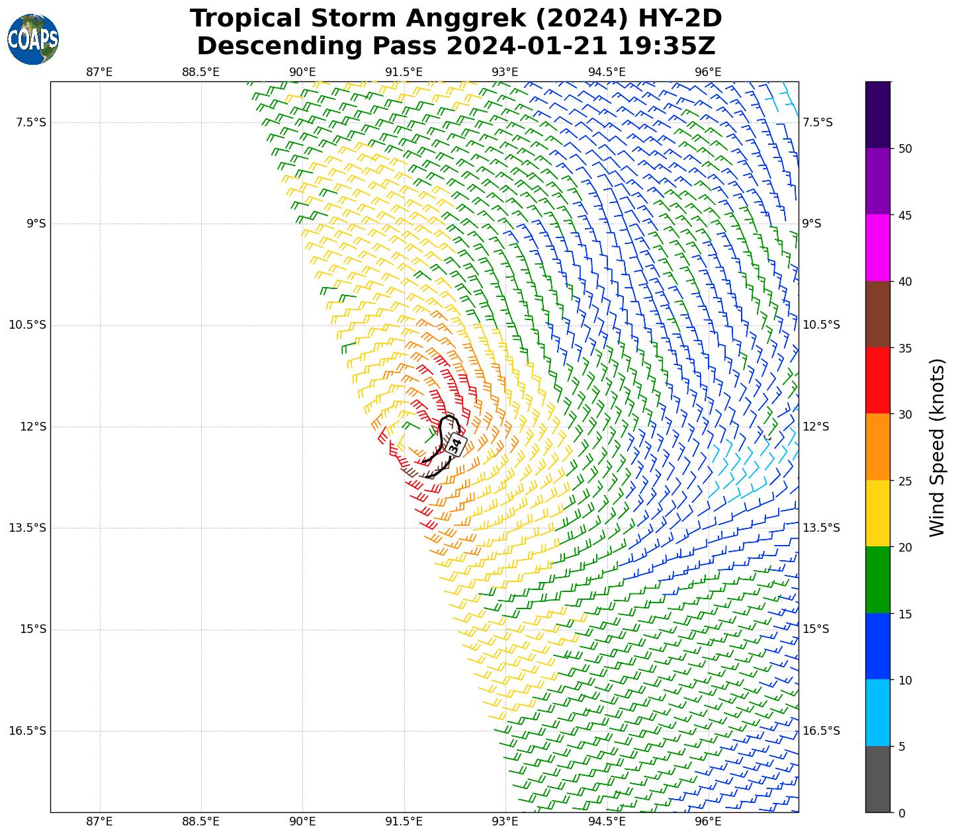Click the COAPS globe logo
Screen dimensions: 956x836
(33, 40)
